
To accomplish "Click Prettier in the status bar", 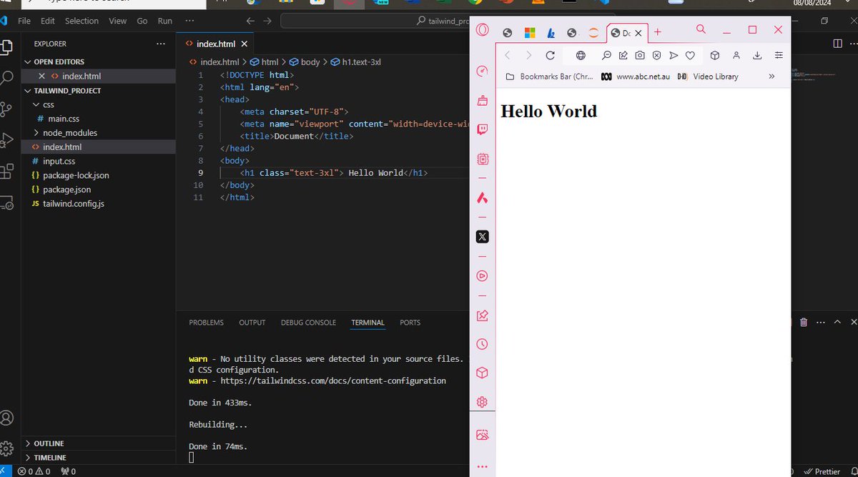I will (x=822, y=471).
